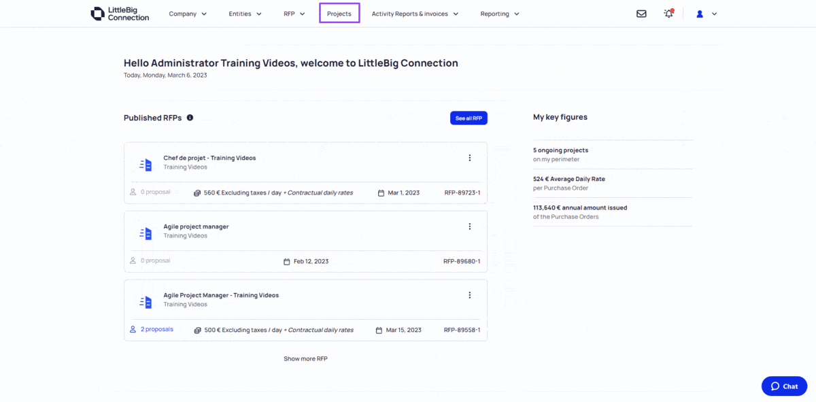The image size is (816, 402).
Task: Open three-dot menu for Chef de projet RFP
Action: point(469,158)
